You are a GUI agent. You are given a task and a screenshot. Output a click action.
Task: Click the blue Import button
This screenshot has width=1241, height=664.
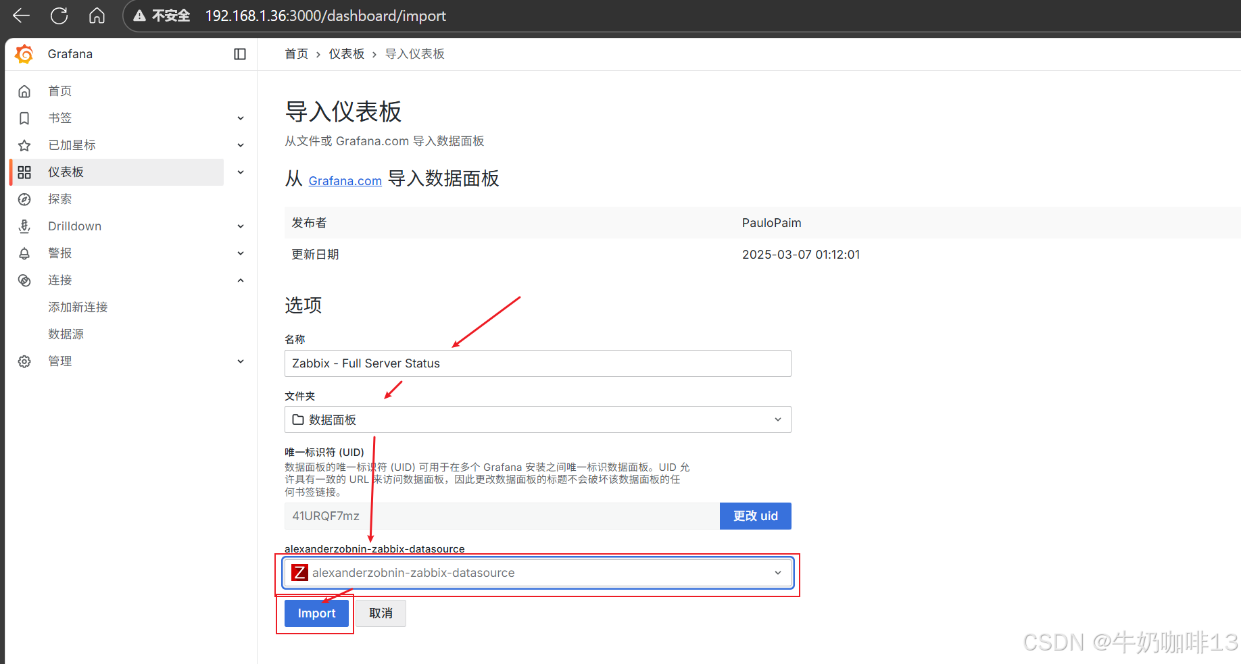tap(316, 613)
